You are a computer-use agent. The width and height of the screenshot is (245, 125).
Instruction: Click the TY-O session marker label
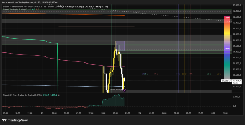(156, 74)
